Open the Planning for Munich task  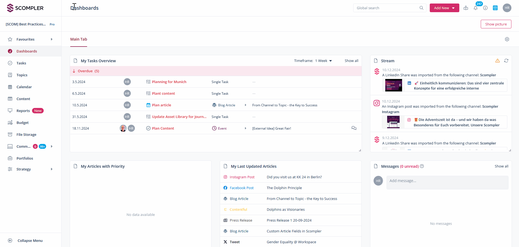click(169, 82)
